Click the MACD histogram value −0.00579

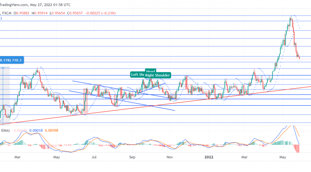point(19,130)
